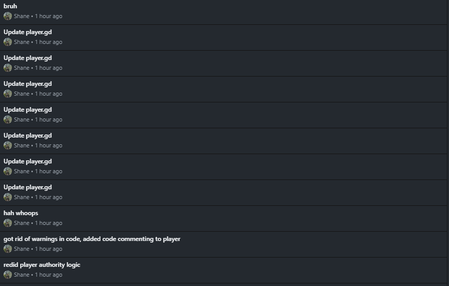Image resolution: width=449 pixels, height=286 pixels.
Task: Click the avatar under "redid player authority logic"
Action: pyautogui.click(x=7, y=275)
